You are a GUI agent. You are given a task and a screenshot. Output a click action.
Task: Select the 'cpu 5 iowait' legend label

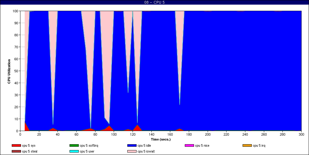146,152
